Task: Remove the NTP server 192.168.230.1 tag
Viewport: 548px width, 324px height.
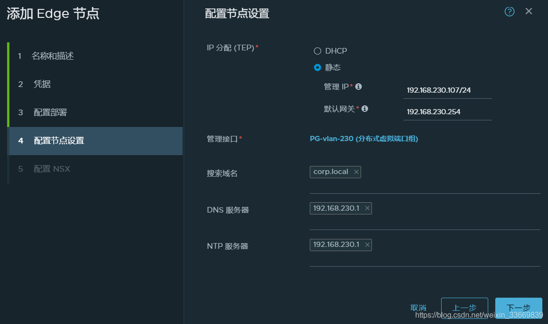Action: click(x=367, y=245)
